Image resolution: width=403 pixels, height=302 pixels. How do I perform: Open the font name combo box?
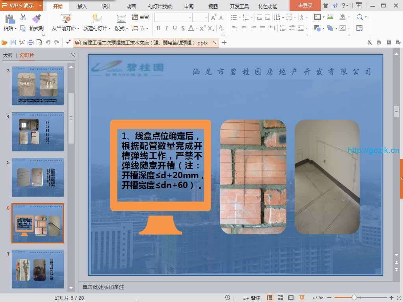coord(173,17)
